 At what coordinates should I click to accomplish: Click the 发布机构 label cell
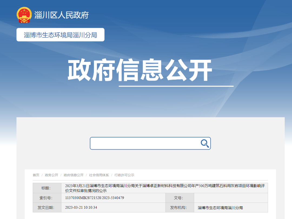point(180,208)
